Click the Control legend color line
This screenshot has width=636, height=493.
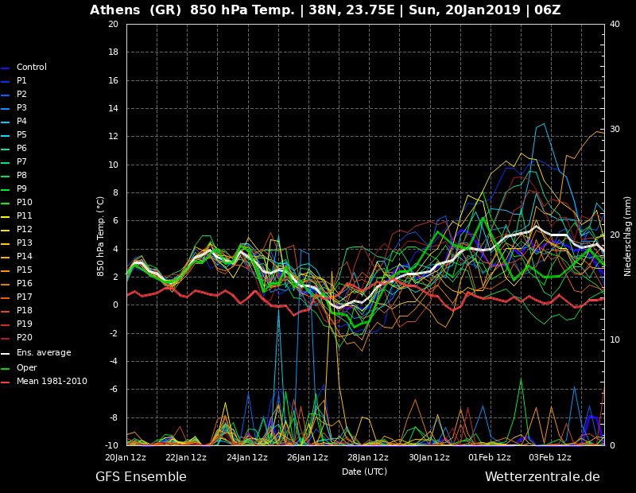5,68
